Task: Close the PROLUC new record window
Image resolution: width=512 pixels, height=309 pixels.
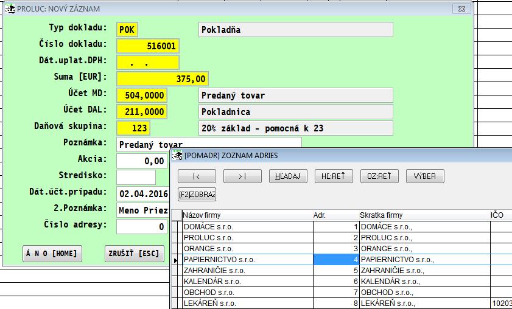Action: pyautogui.click(x=461, y=9)
